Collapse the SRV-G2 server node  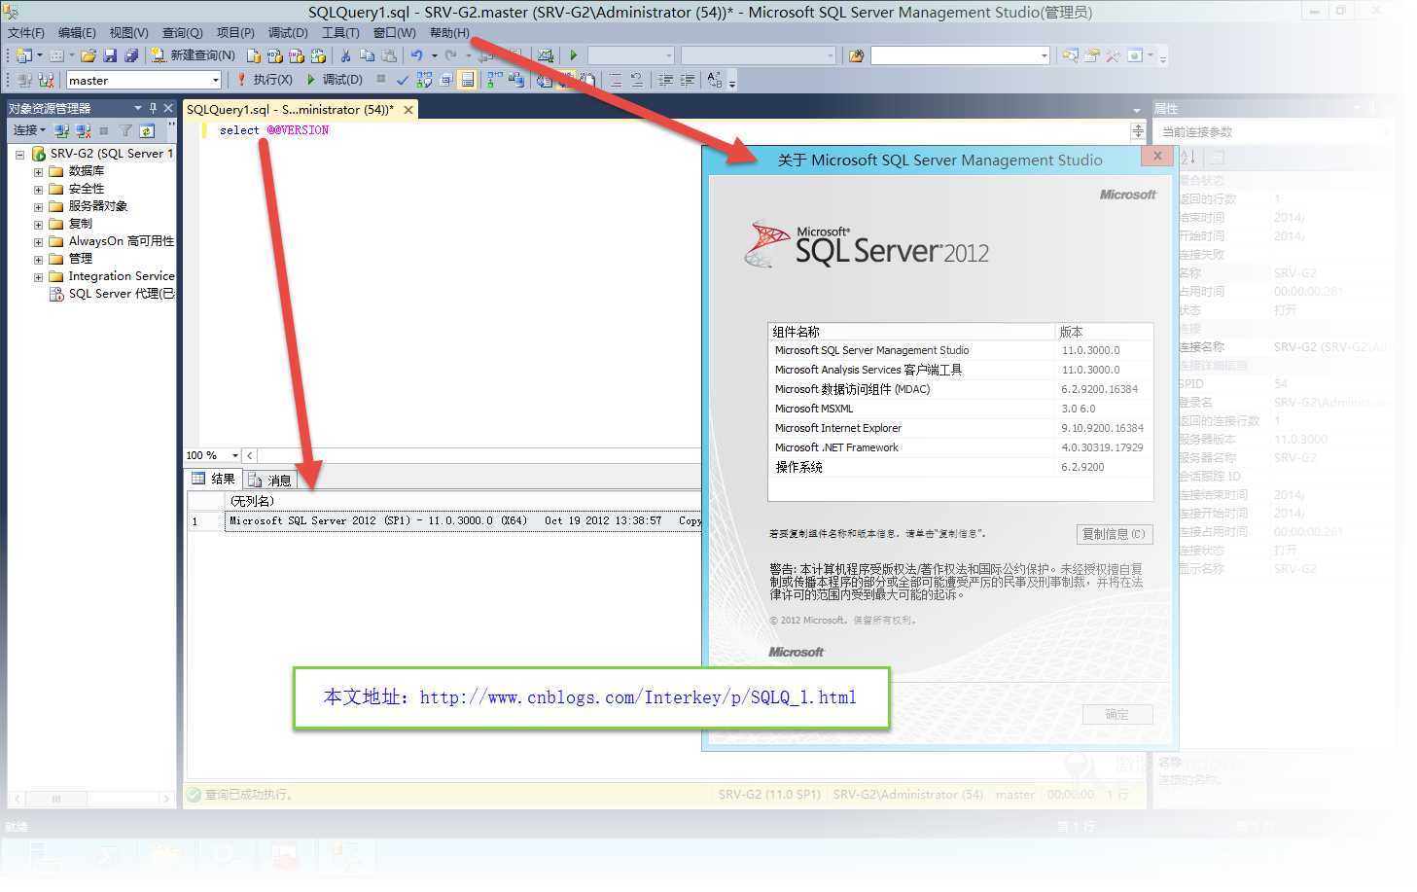pyautogui.click(x=19, y=154)
